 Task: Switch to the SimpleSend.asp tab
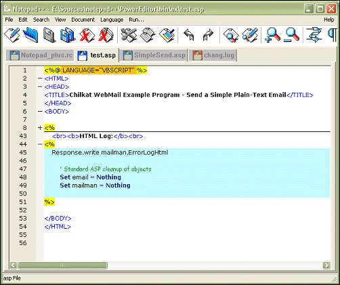point(154,56)
